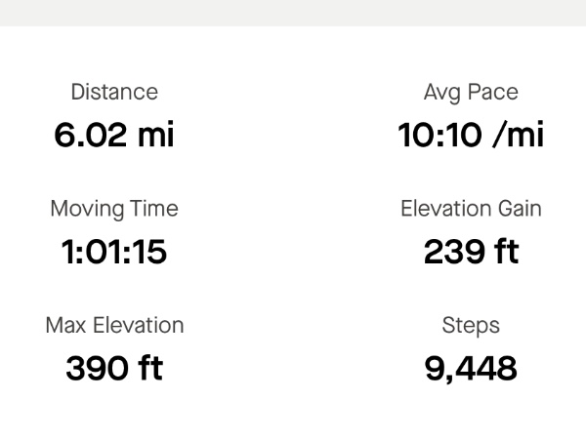The width and height of the screenshot is (586, 439).
Task: Click the gray header strip above stats
Action: point(293,13)
